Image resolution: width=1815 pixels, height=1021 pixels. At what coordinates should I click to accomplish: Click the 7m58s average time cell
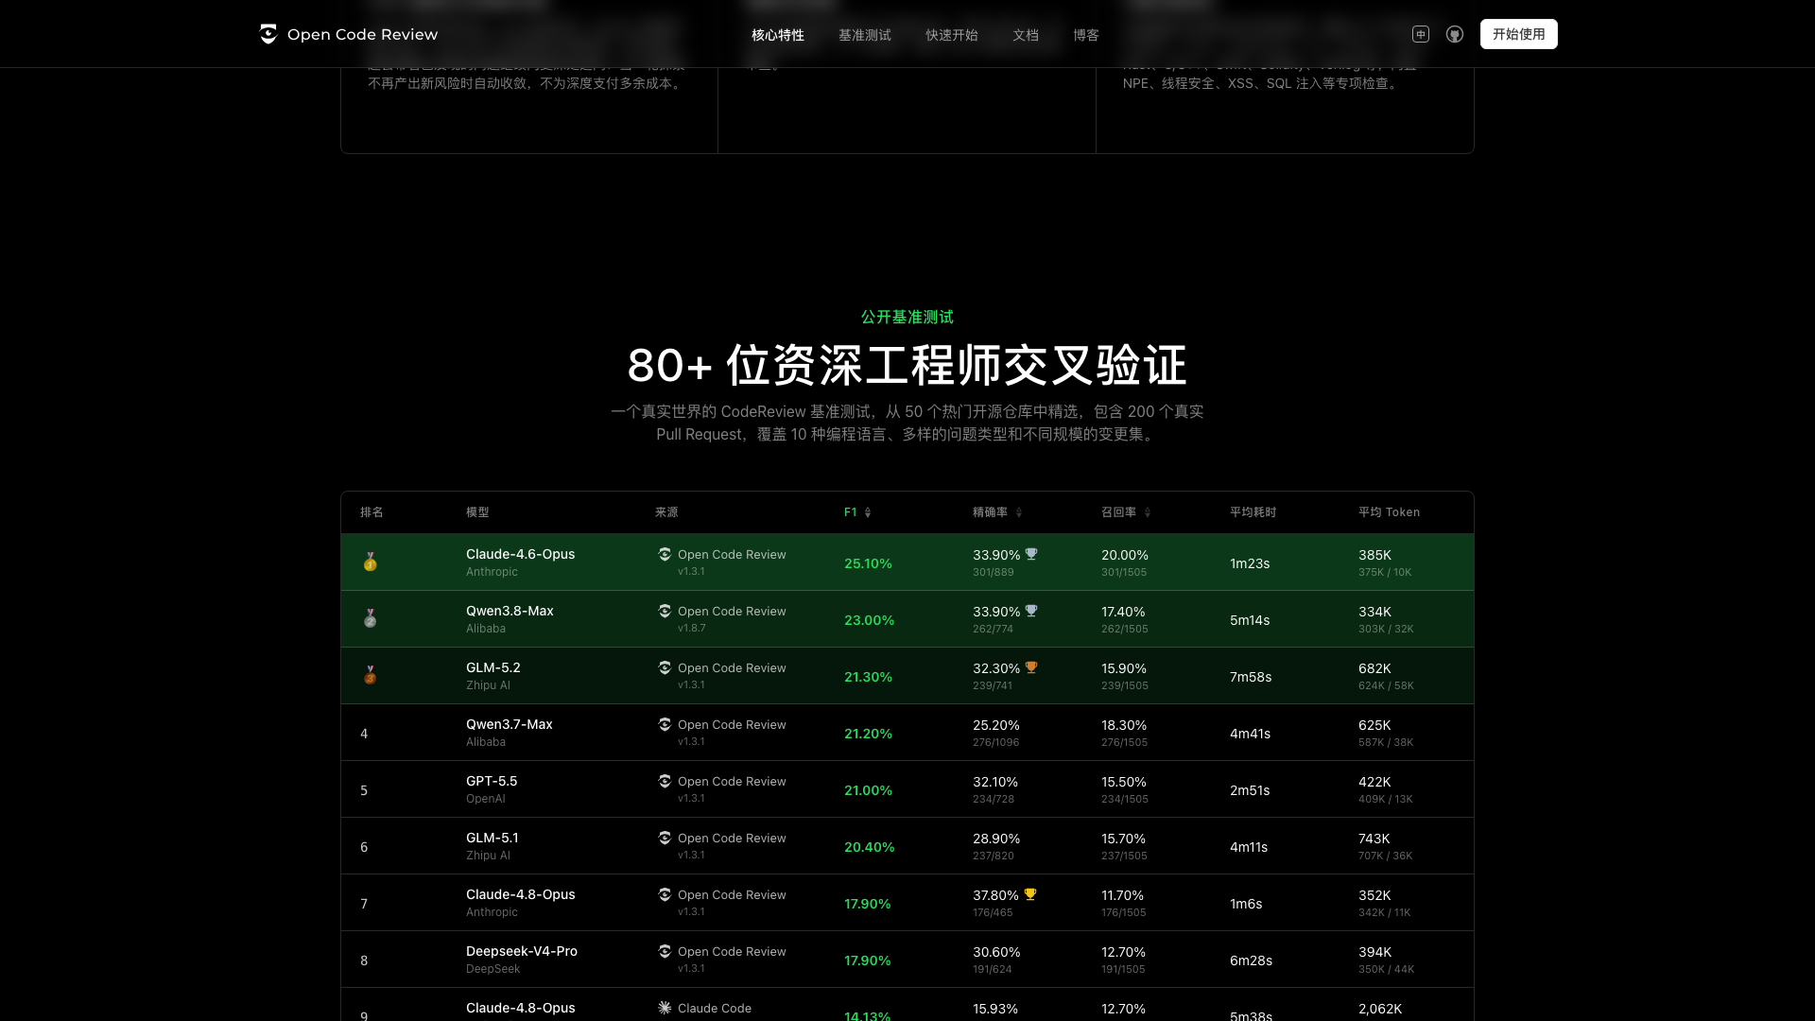pyautogui.click(x=1251, y=677)
